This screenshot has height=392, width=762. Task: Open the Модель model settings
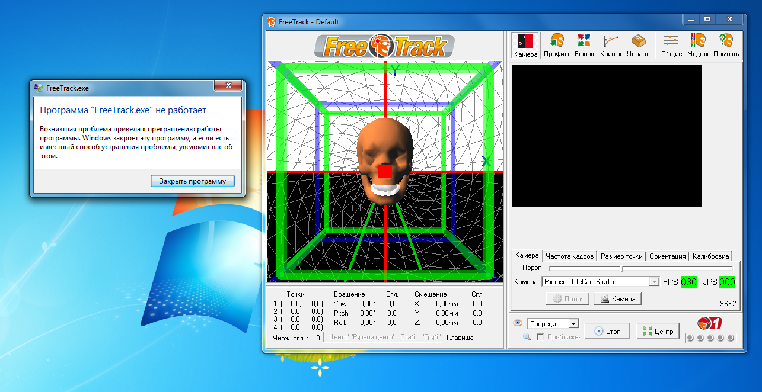(x=699, y=45)
